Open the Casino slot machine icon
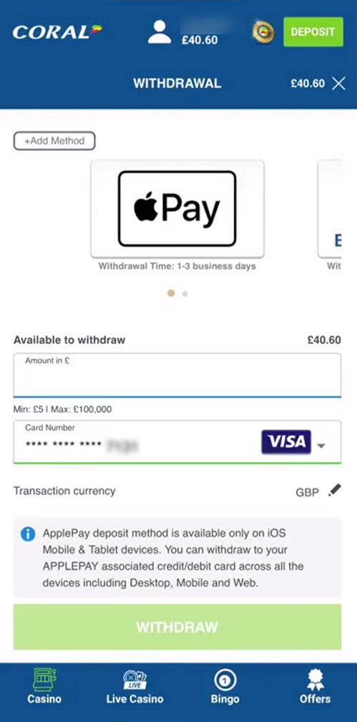The height and width of the screenshot is (722, 357). coord(44,680)
